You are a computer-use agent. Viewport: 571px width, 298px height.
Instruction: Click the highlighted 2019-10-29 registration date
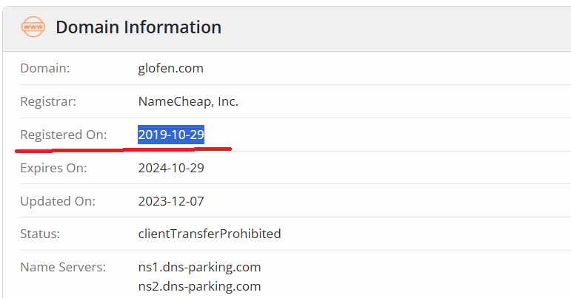(171, 135)
